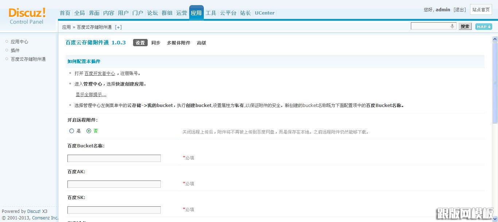Open the 云平台 navigation menu
Viewport: 498px width, 222px height.
227,13
